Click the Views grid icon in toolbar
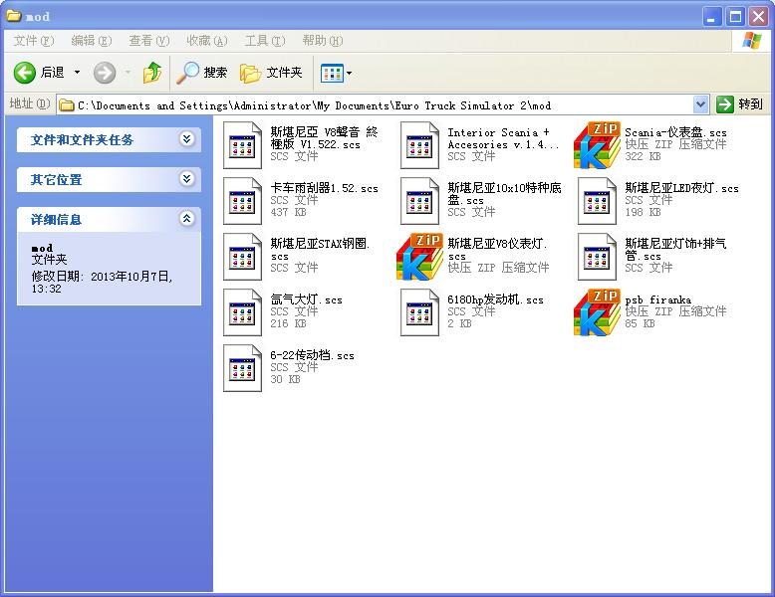Image resolution: width=775 pixels, height=597 pixels. pyautogui.click(x=331, y=73)
